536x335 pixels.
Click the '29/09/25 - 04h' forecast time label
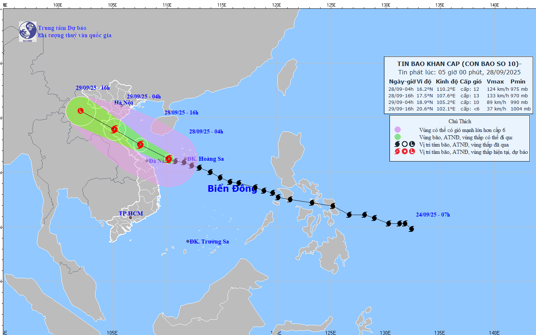tap(144, 97)
